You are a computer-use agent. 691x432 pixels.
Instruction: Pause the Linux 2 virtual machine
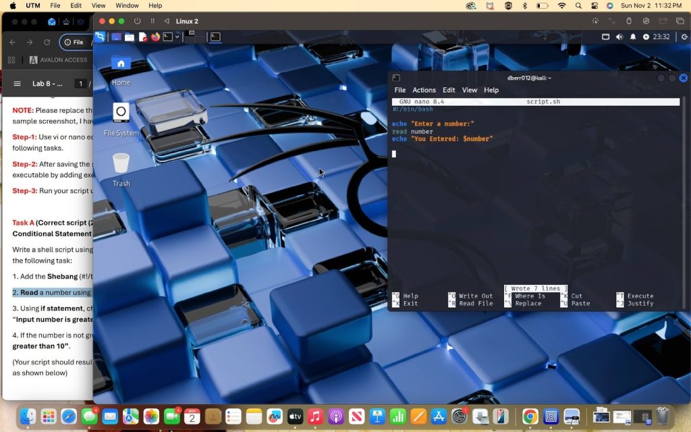point(153,21)
